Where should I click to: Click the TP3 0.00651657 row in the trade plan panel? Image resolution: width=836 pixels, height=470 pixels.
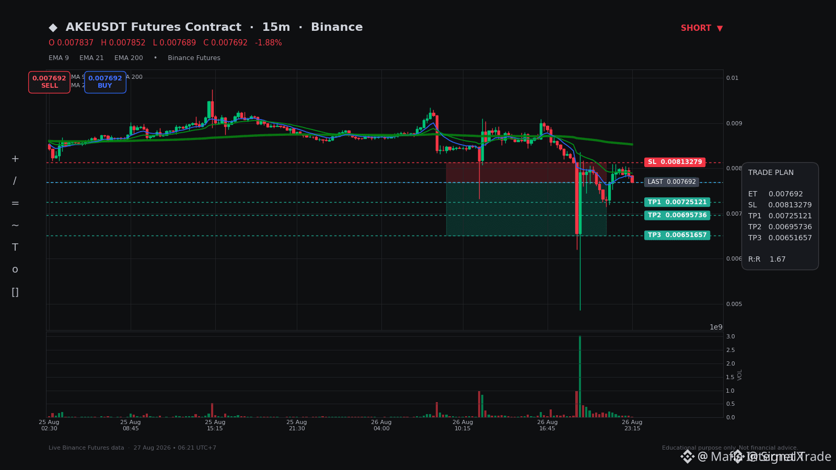click(x=780, y=238)
